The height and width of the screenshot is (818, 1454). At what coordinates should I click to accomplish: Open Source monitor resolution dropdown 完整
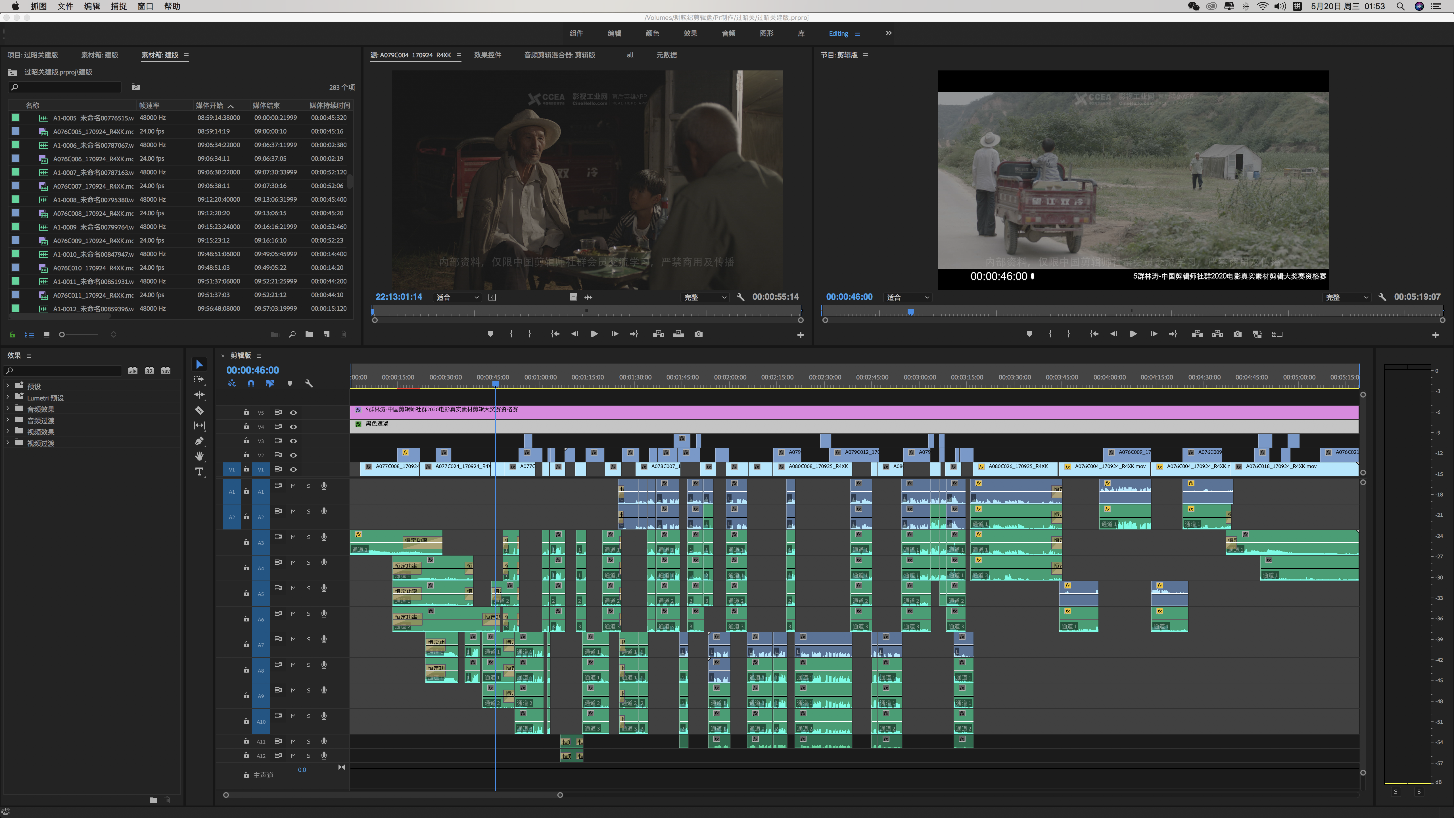(704, 297)
